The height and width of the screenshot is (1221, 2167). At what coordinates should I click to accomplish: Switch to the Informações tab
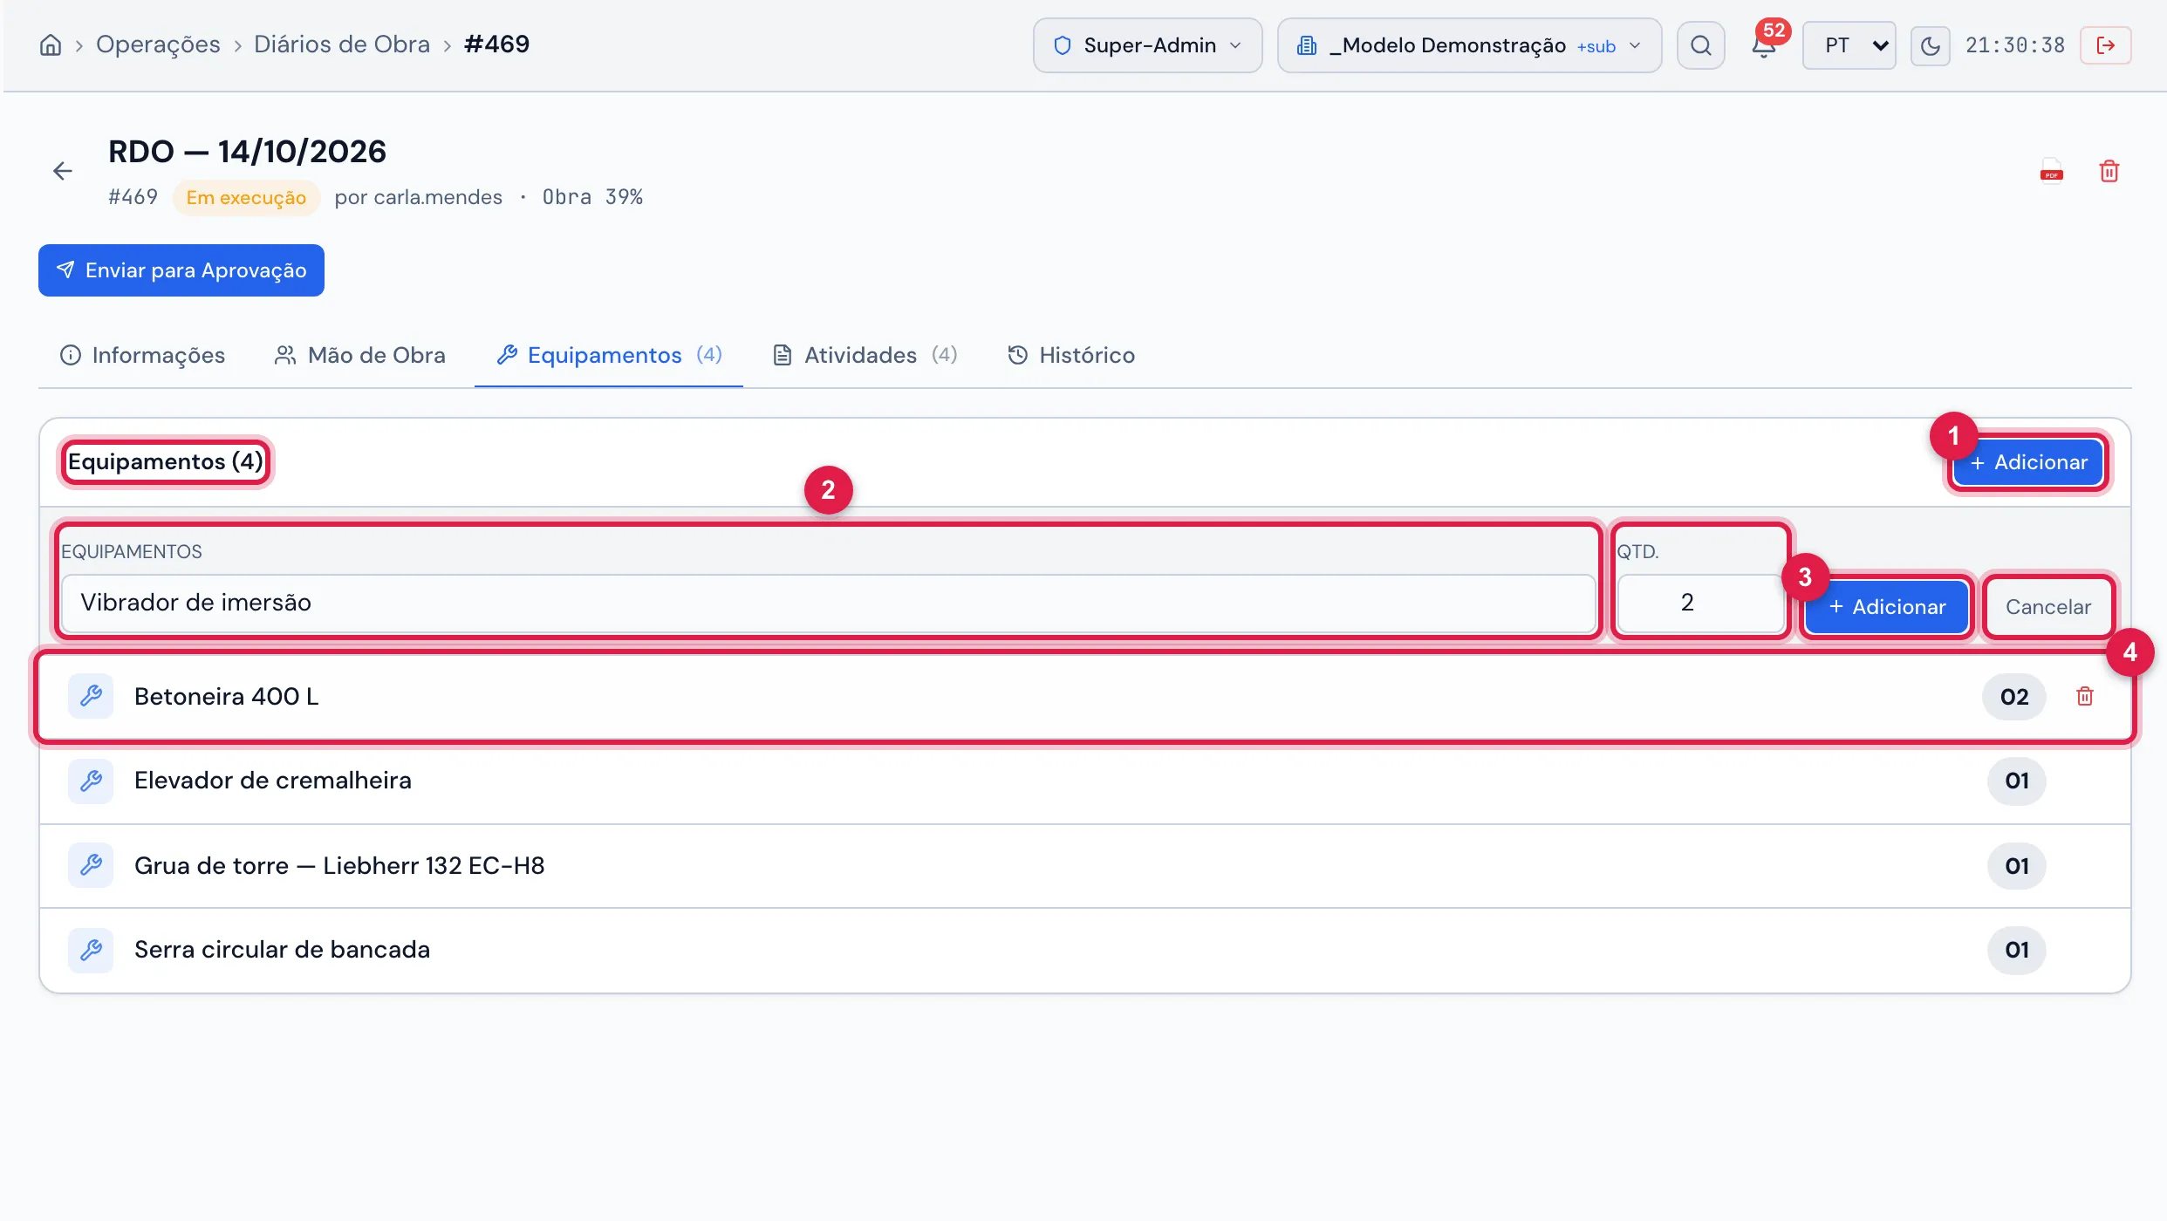pos(142,355)
